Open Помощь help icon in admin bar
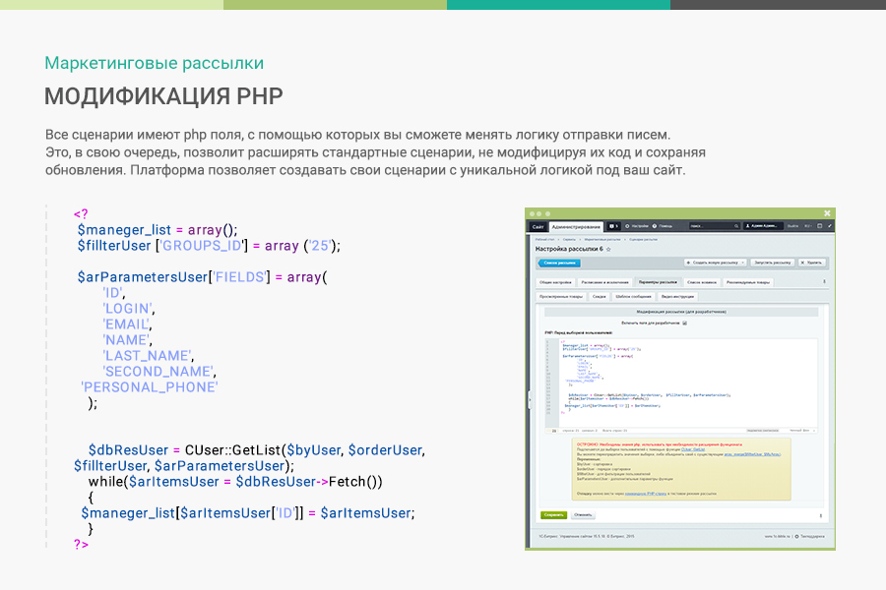 coord(663,226)
